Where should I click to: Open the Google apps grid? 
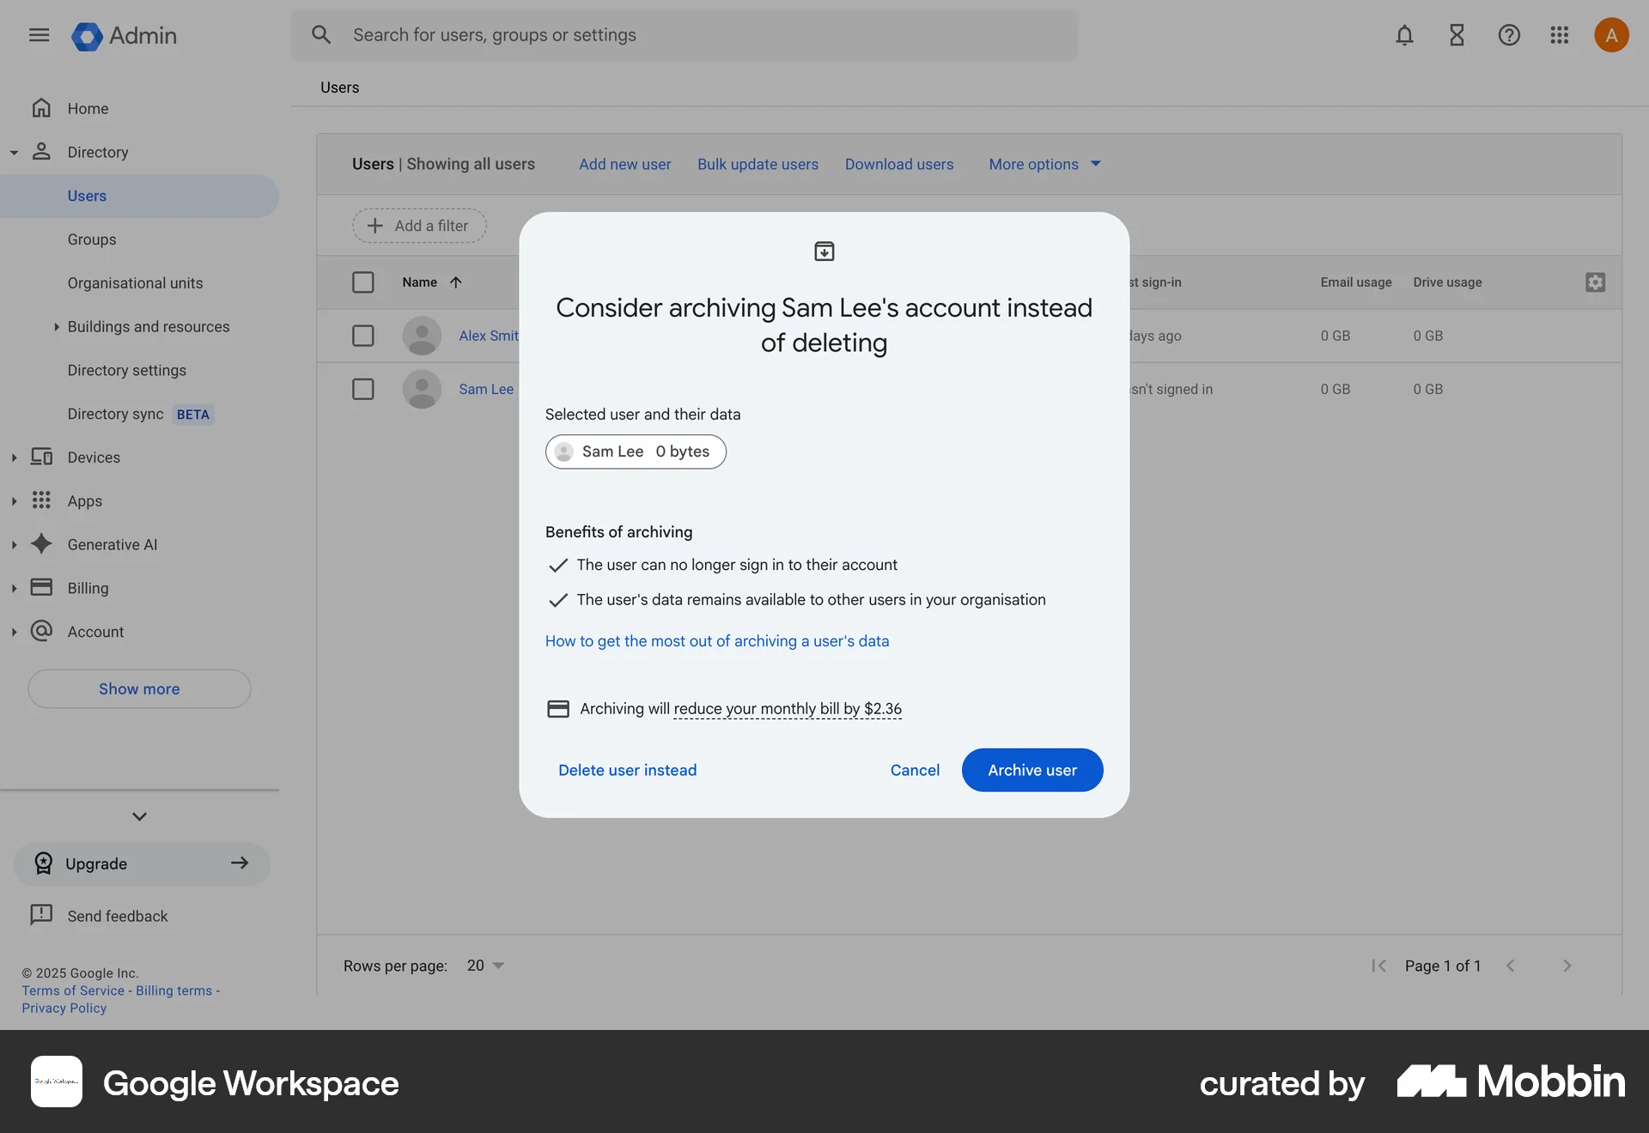click(x=1560, y=35)
